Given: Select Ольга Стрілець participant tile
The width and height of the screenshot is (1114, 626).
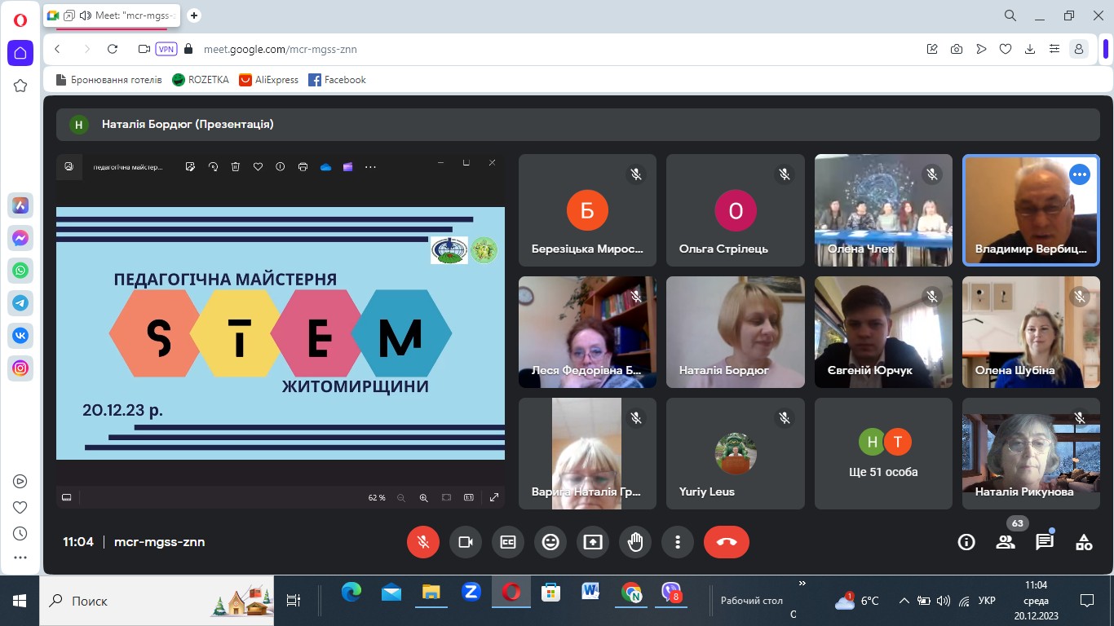Looking at the screenshot, I should (x=736, y=210).
